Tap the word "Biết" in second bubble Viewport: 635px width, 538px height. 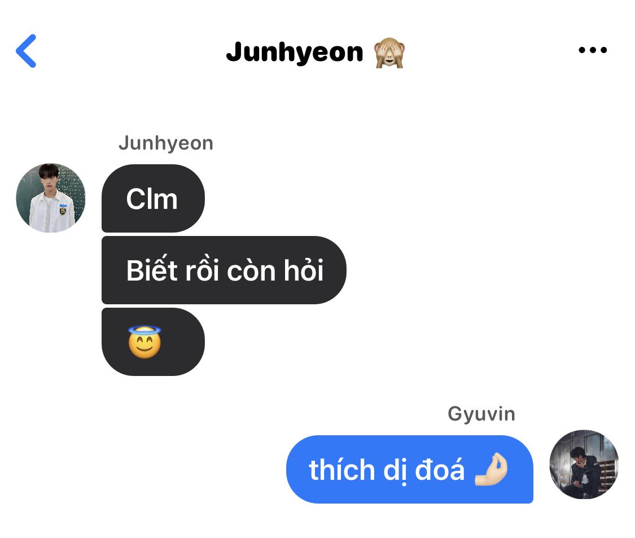[x=152, y=269]
